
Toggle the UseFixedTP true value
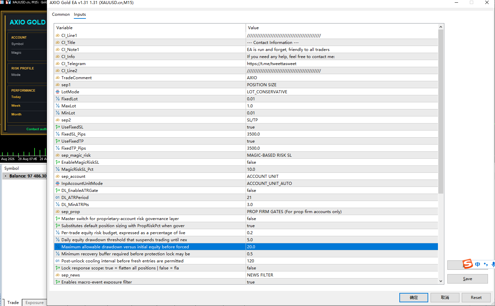(342, 141)
